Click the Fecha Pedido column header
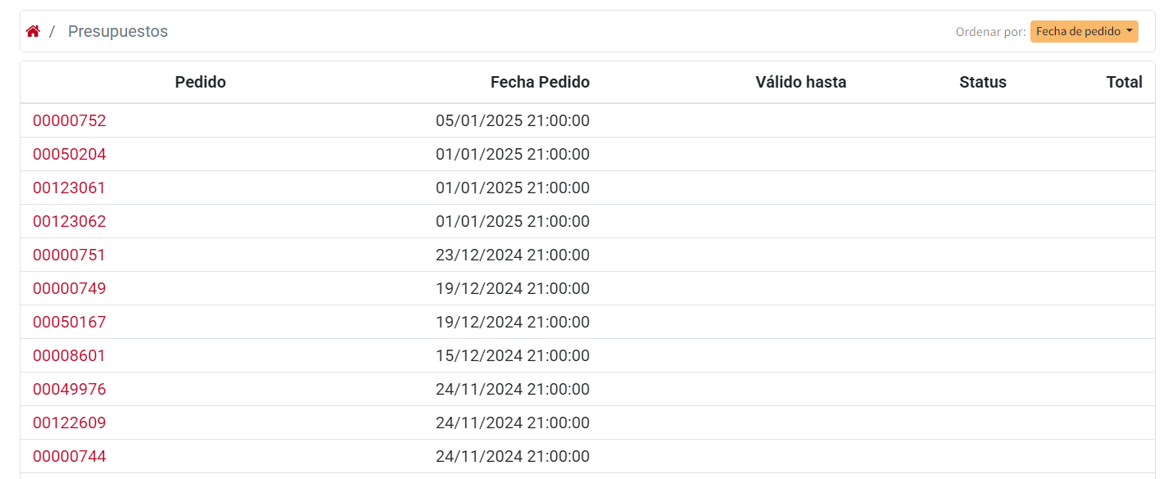This screenshot has width=1168, height=479. pyautogui.click(x=540, y=82)
